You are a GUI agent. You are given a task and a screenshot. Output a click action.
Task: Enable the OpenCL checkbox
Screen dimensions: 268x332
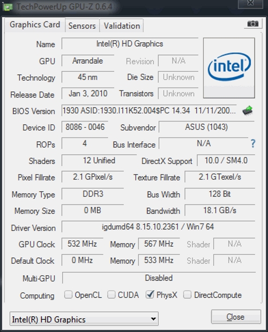(68, 295)
